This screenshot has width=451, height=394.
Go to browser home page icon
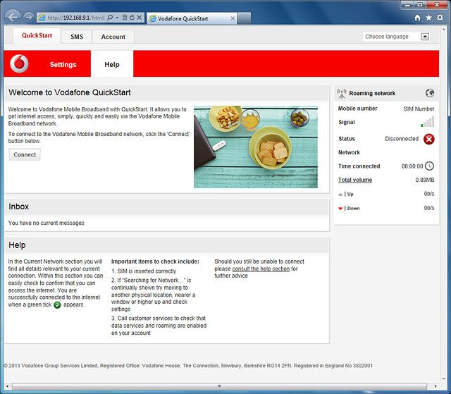pyautogui.click(x=416, y=17)
